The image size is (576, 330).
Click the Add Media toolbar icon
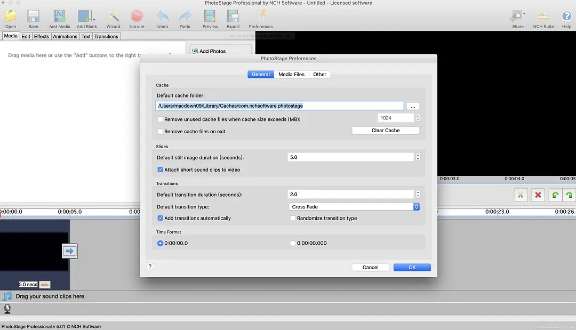(60, 19)
